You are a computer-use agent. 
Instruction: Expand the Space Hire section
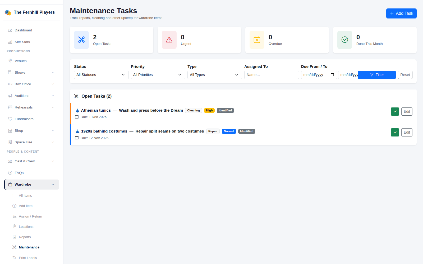31,142
